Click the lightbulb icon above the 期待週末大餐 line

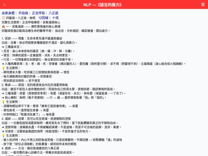pyautogui.click(x=3, y=68)
